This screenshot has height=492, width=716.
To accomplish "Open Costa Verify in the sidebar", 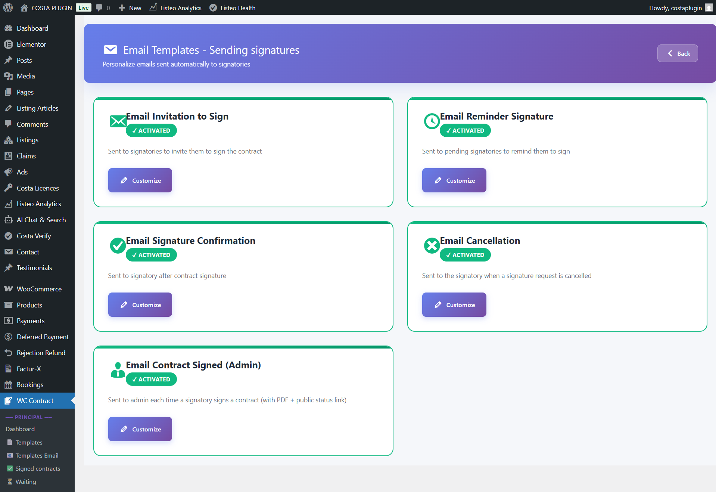I will tap(37, 236).
